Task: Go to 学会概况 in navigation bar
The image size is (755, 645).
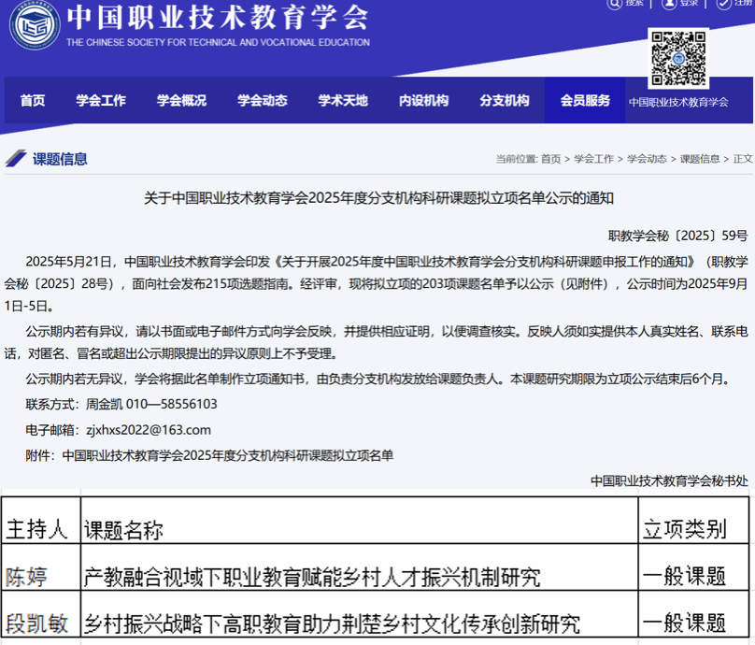Action: pyautogui.click(x=181, y=101)
